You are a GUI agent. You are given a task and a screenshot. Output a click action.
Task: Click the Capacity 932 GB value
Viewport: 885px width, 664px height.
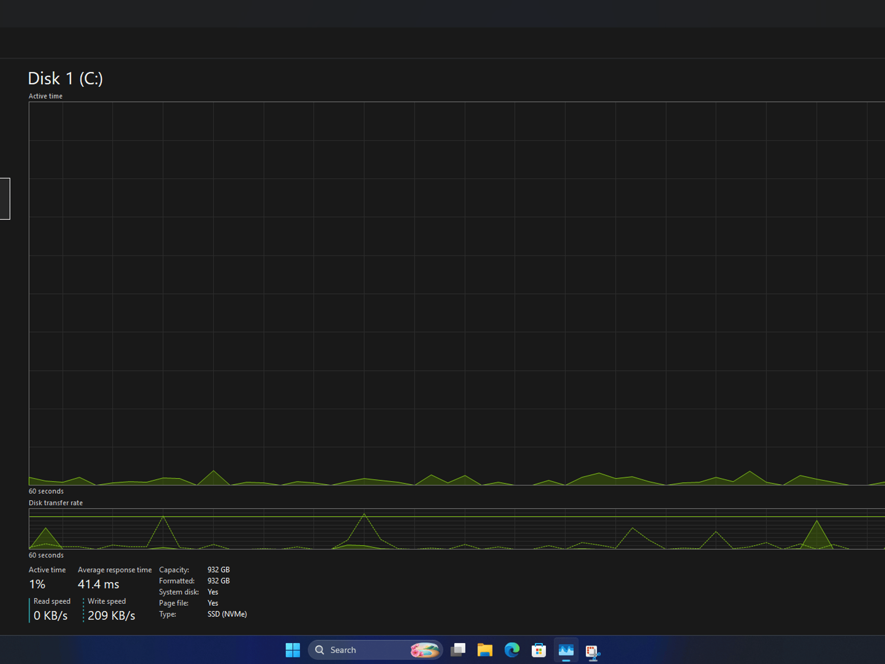[x=218, y=570]
